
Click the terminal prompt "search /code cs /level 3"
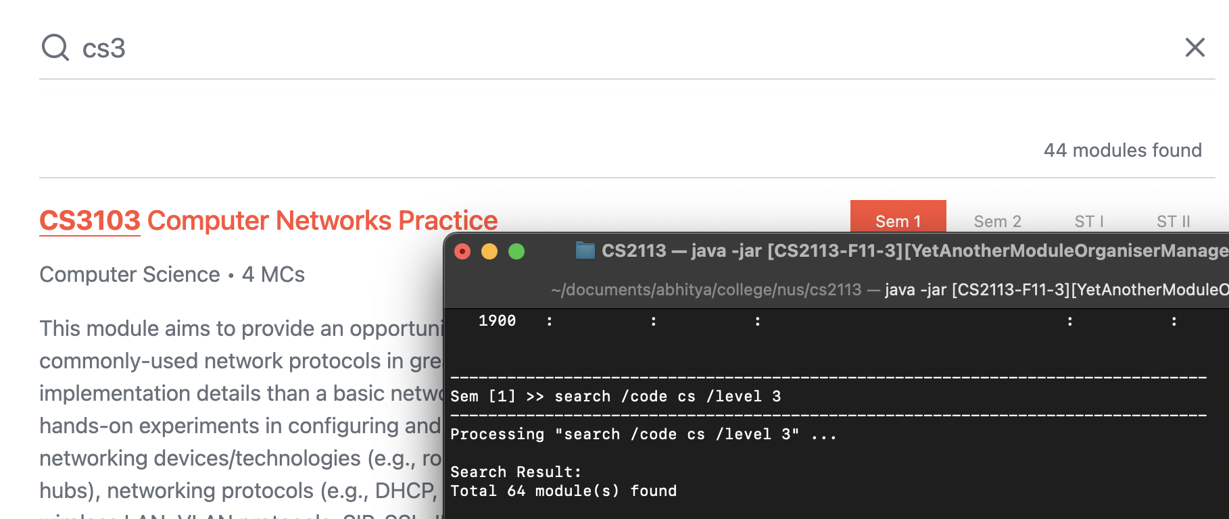pos(667,397)
